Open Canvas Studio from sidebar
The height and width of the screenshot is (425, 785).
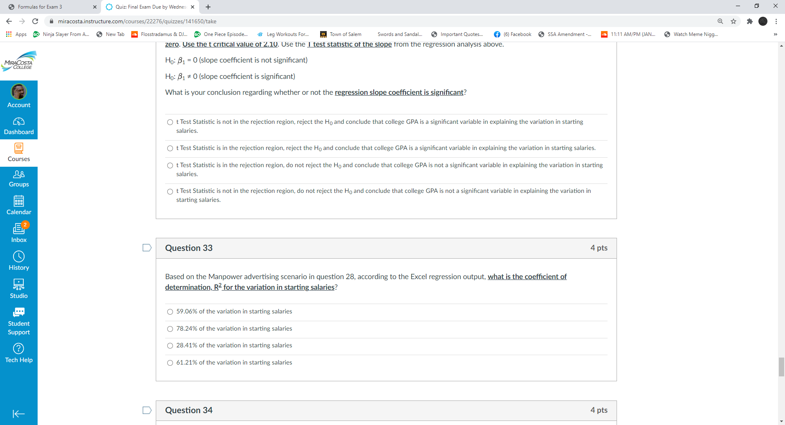coord(19,289)
